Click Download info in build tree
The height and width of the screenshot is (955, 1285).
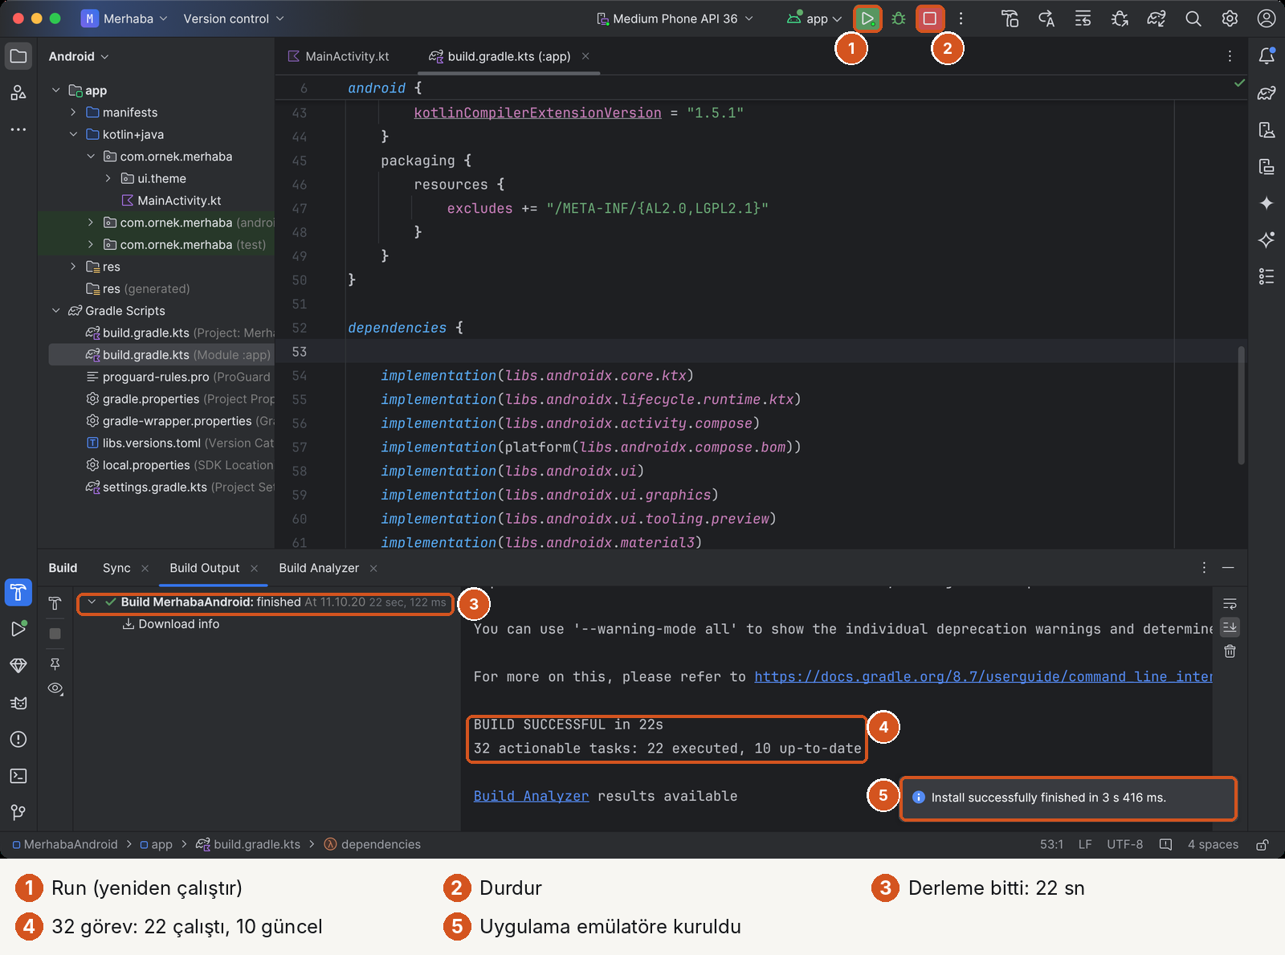(170, 624)
